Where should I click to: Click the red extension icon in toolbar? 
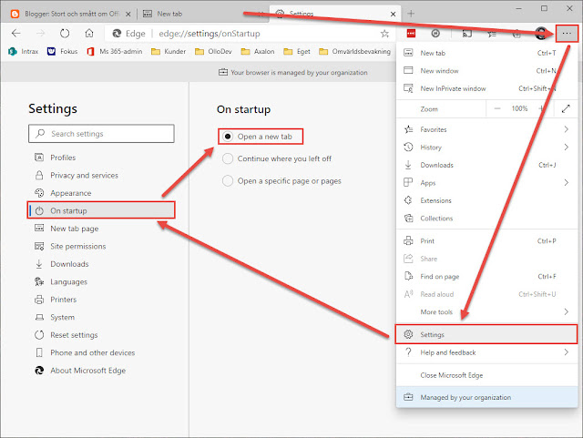(x=411, y=34)
